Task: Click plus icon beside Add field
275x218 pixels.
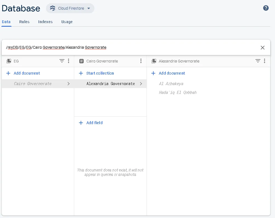Action: (x=81, y=123)
